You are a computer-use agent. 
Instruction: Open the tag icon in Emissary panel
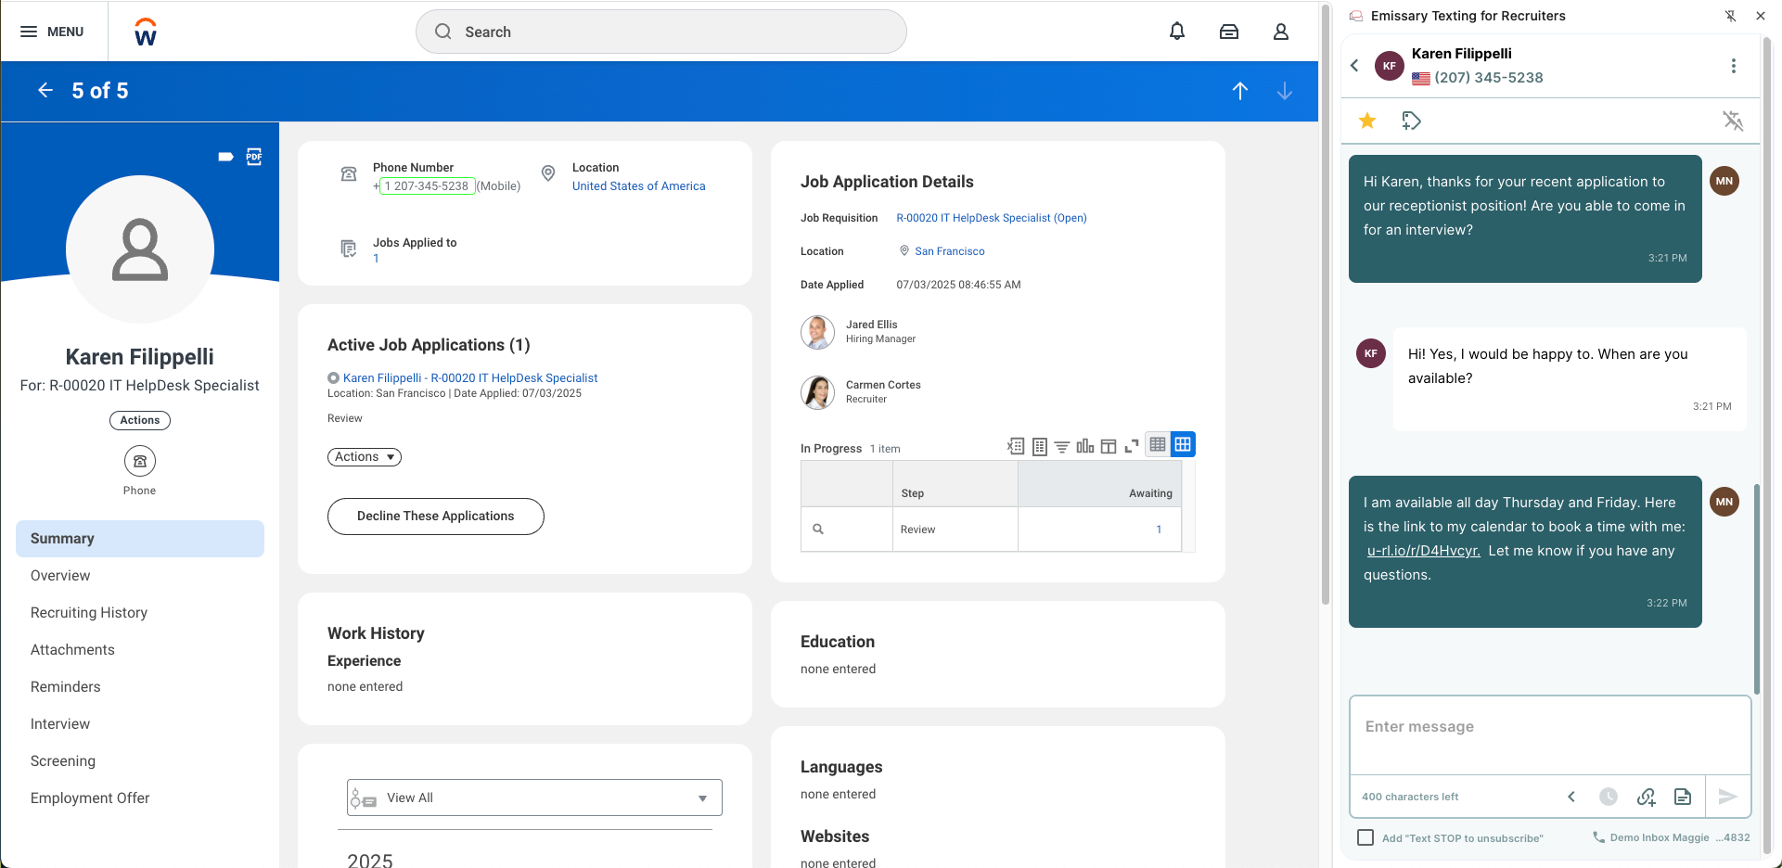click(1411, 121)
